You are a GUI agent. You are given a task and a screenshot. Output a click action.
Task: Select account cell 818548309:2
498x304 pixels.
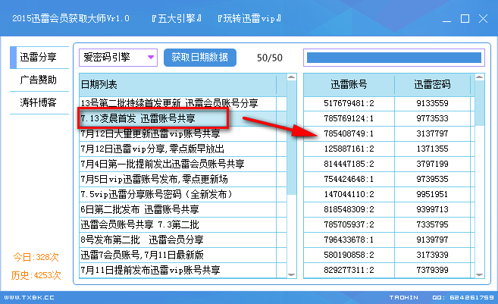point(349,209)
